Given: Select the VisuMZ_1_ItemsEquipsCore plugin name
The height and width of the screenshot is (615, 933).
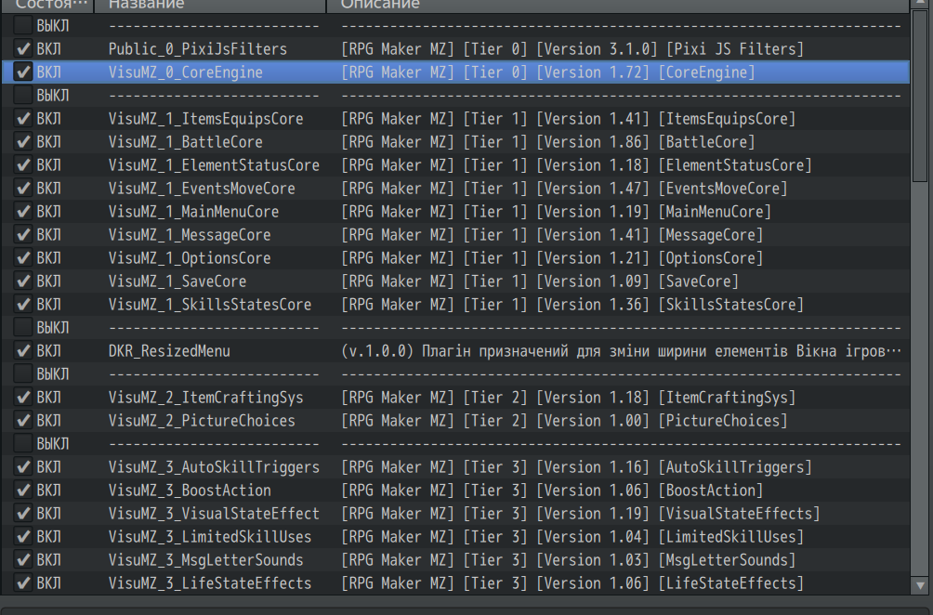Looking at the screenshot, I should (206, 118).
